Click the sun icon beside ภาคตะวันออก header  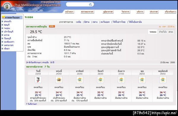point(3,17)
